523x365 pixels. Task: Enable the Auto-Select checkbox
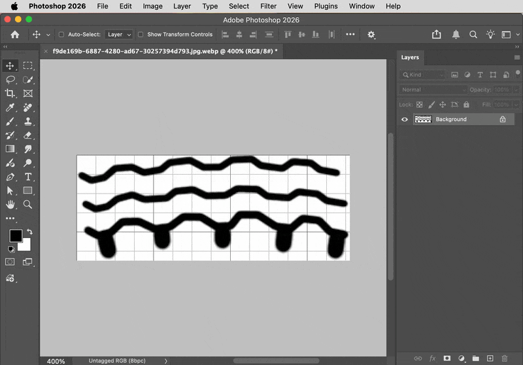pyautogui.click(x=61, y=35)
